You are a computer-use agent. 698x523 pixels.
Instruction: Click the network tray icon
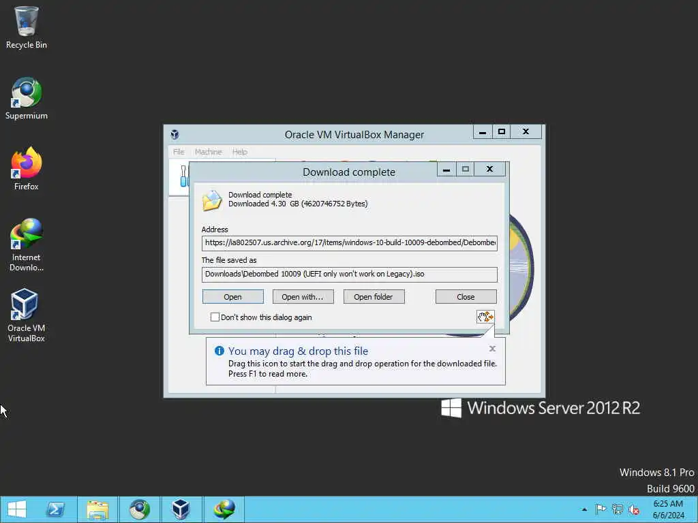[x=618, y=509]
